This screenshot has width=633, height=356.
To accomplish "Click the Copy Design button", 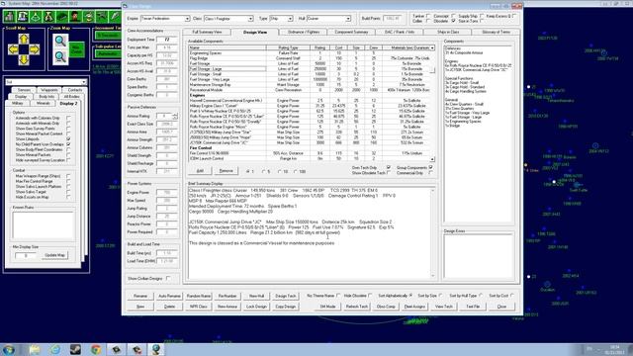I will pyautogui.click(x=286, y=307).
